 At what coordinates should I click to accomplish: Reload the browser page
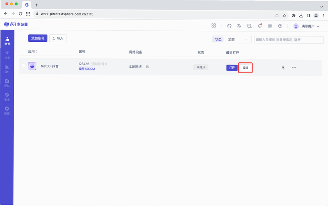(x=20, y=14)
